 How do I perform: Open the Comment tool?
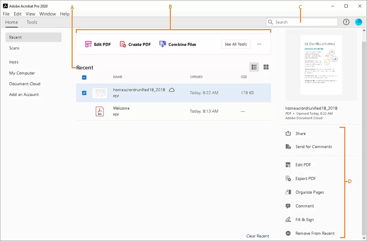304,206
